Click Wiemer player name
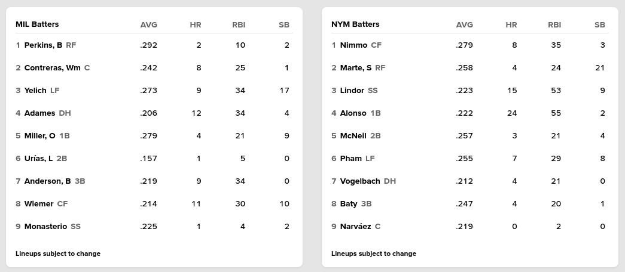Viewport: 625px width, 272px height. pos(39,204)
